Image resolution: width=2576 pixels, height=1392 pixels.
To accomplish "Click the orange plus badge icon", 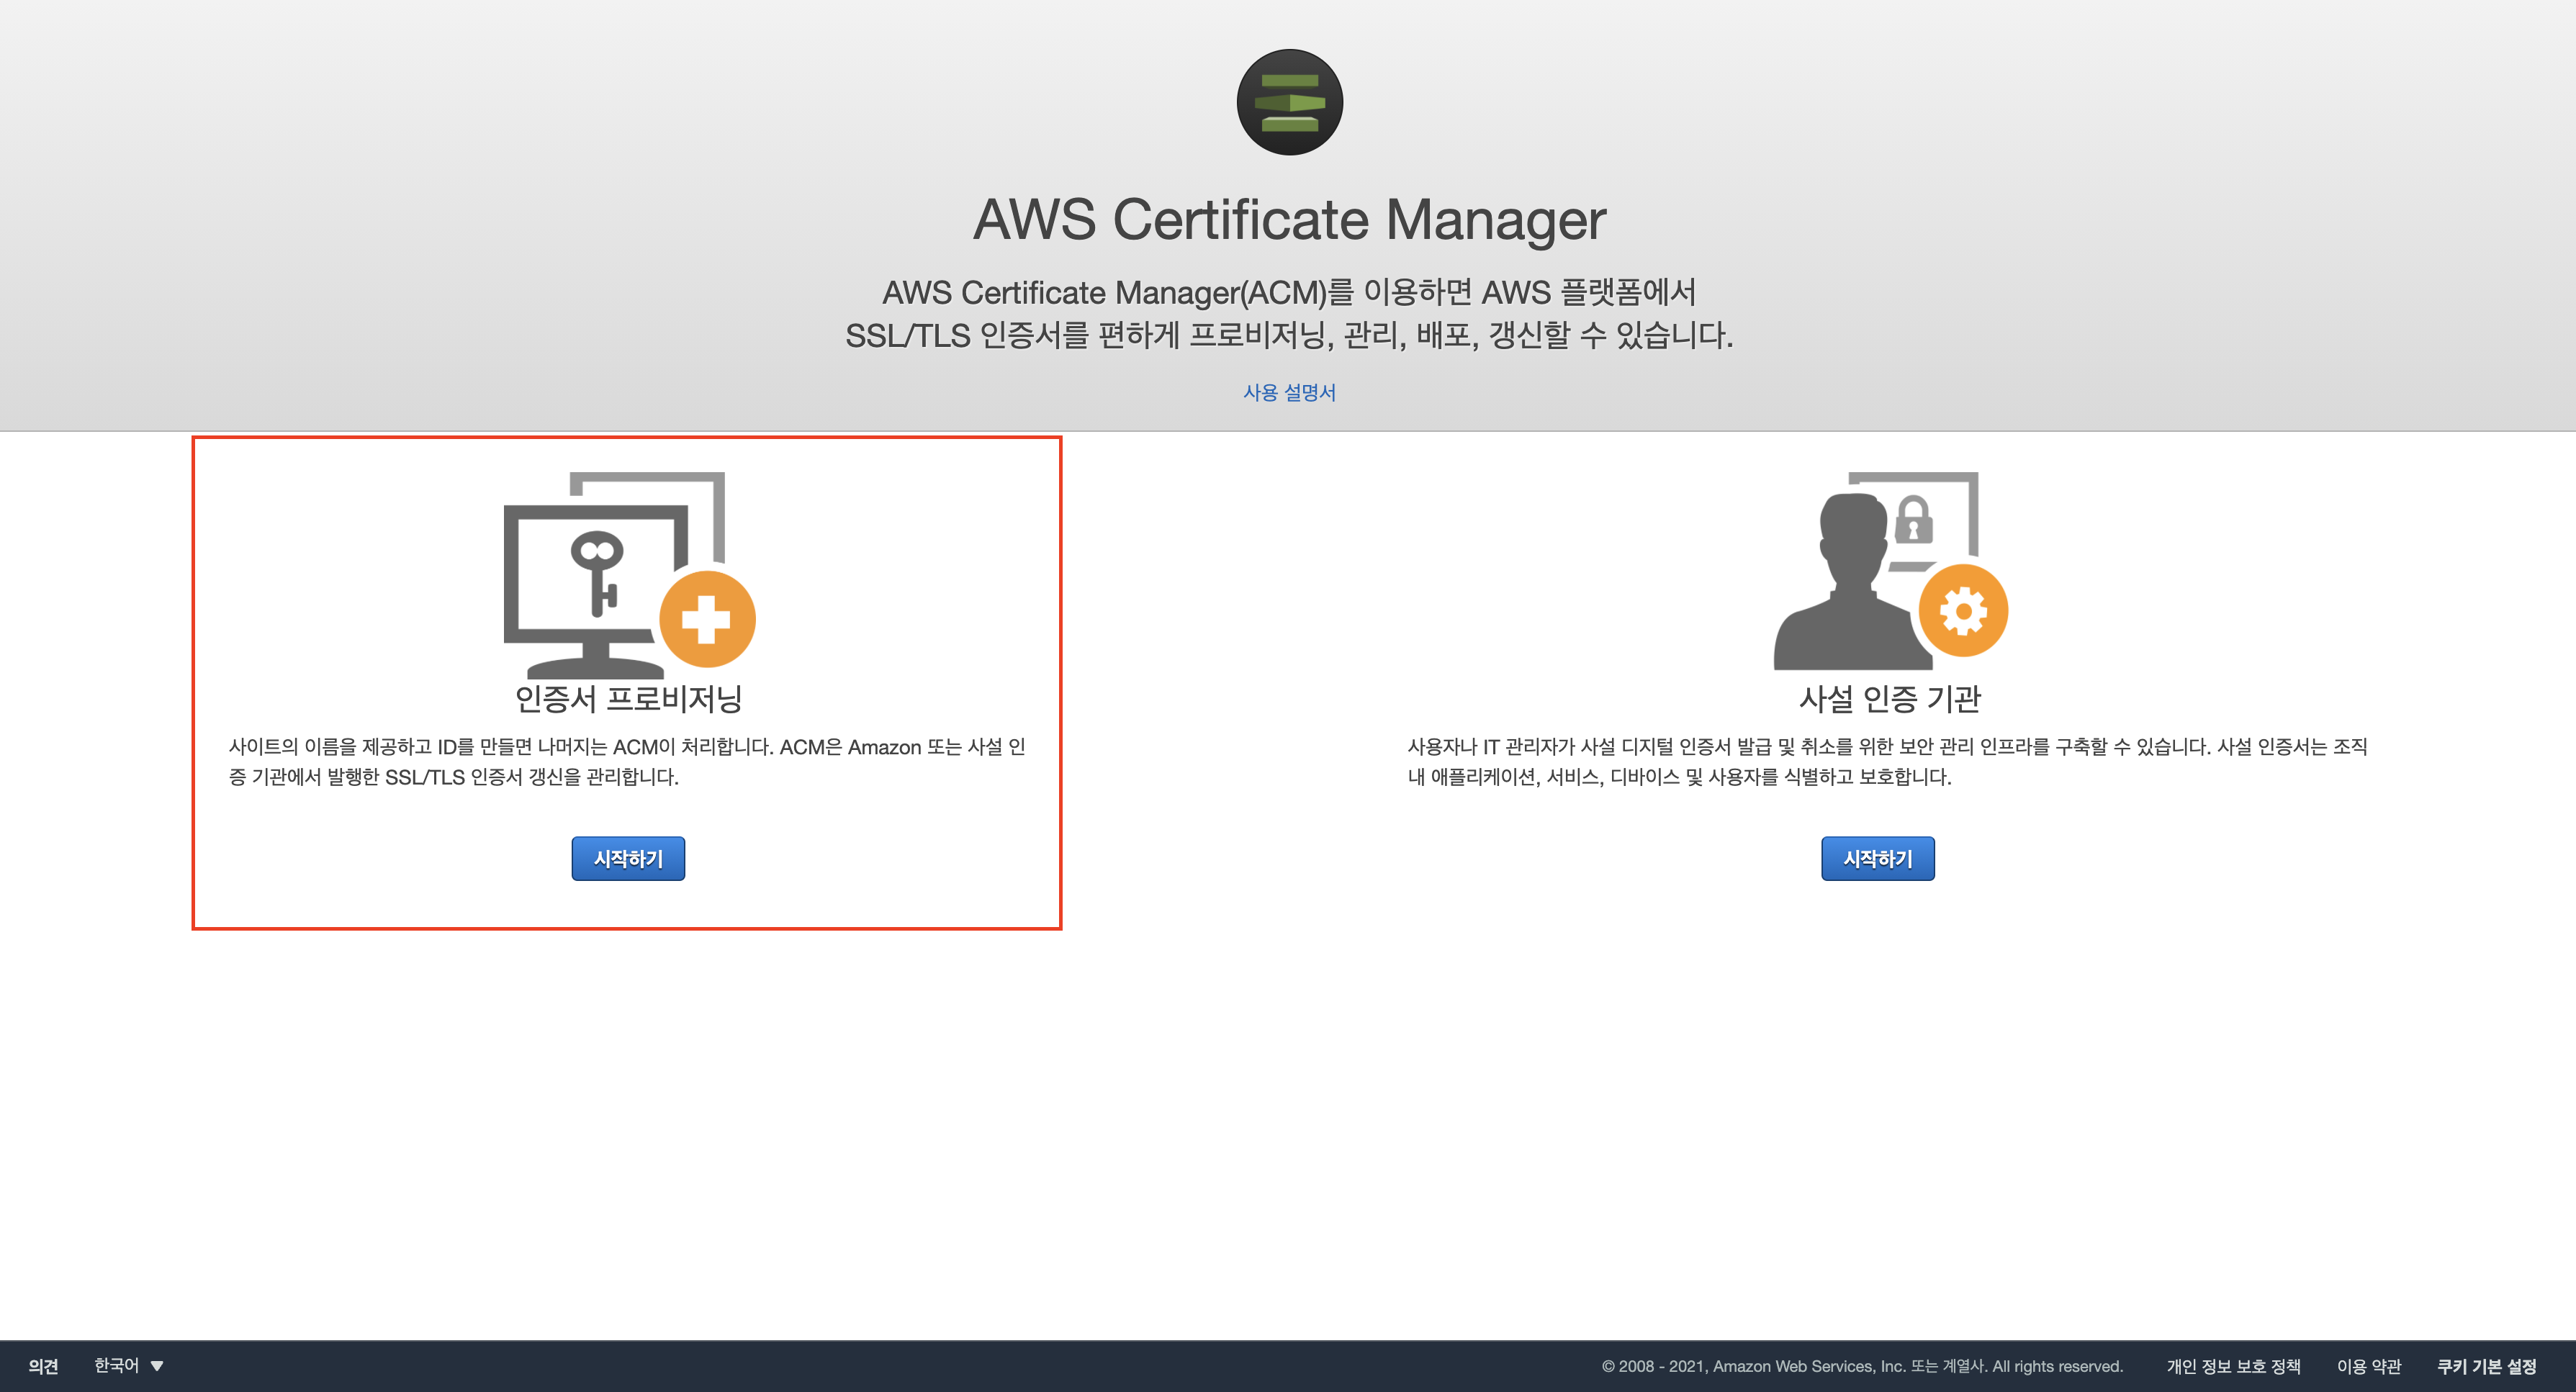I will tap(707, 619).
